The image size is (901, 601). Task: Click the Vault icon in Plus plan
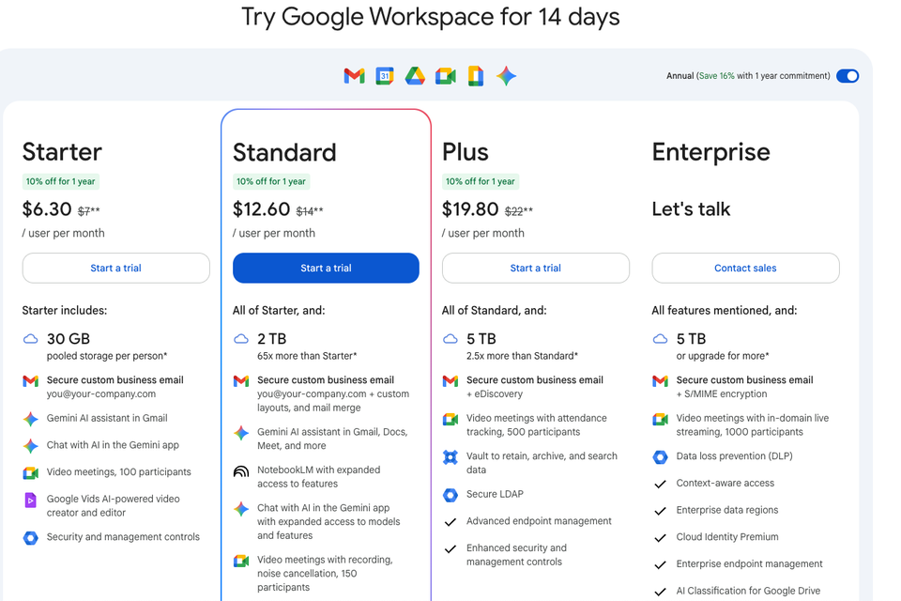pos(450,457)
